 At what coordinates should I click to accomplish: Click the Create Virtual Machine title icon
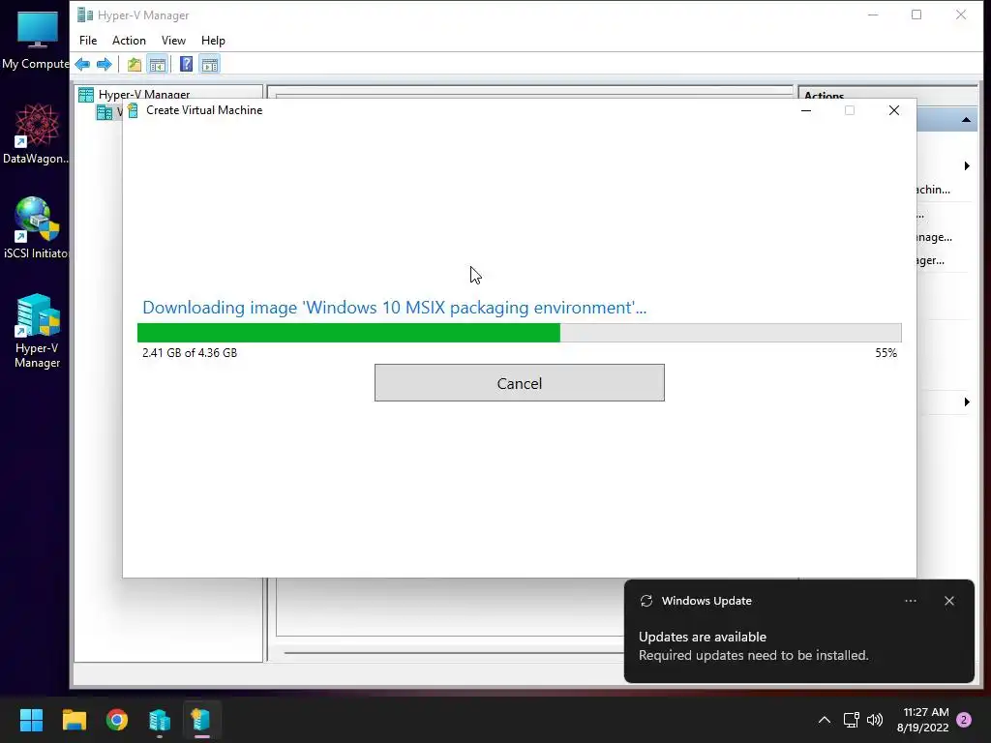pos(133,110)
